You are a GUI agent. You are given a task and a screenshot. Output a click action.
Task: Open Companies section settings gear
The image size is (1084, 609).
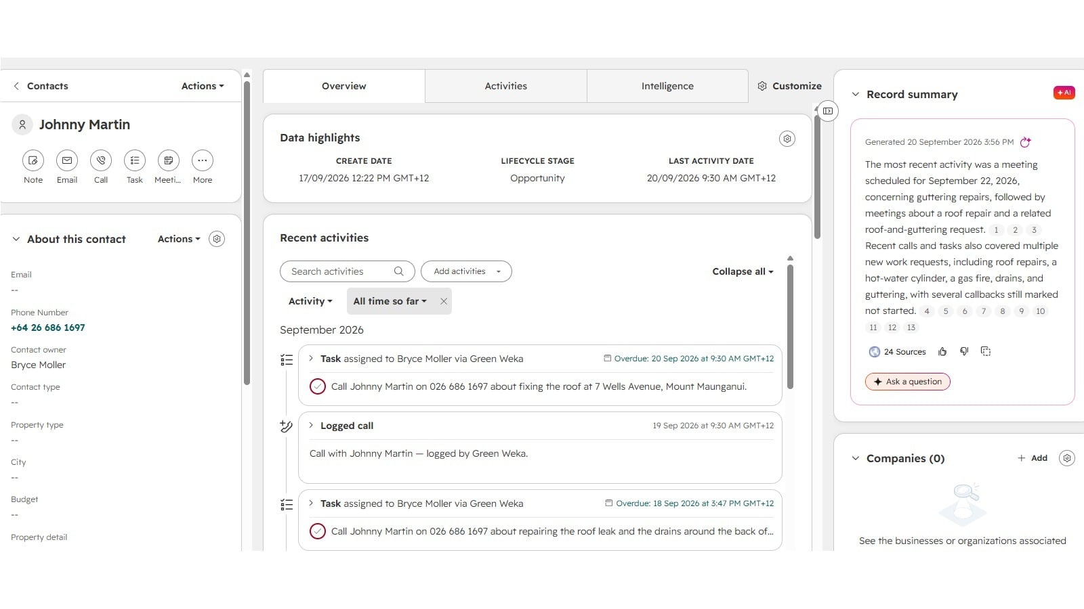(x=1067, y=458)
